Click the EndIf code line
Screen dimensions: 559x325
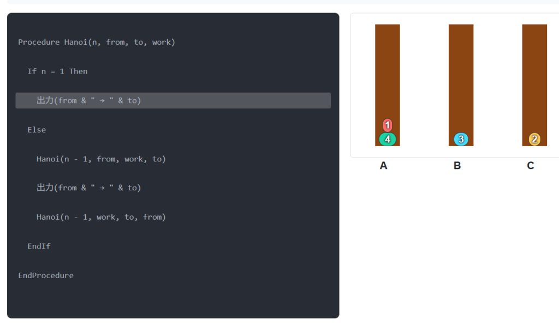point(39,246)
